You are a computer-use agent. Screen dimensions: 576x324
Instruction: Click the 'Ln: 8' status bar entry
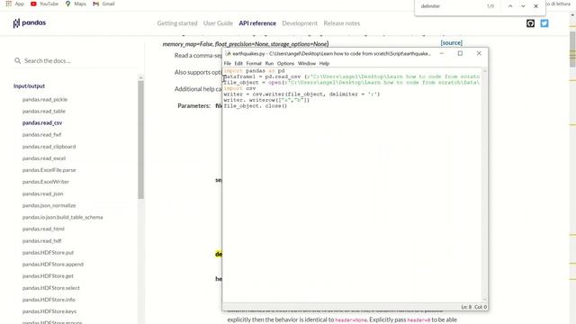pos(466,307)
